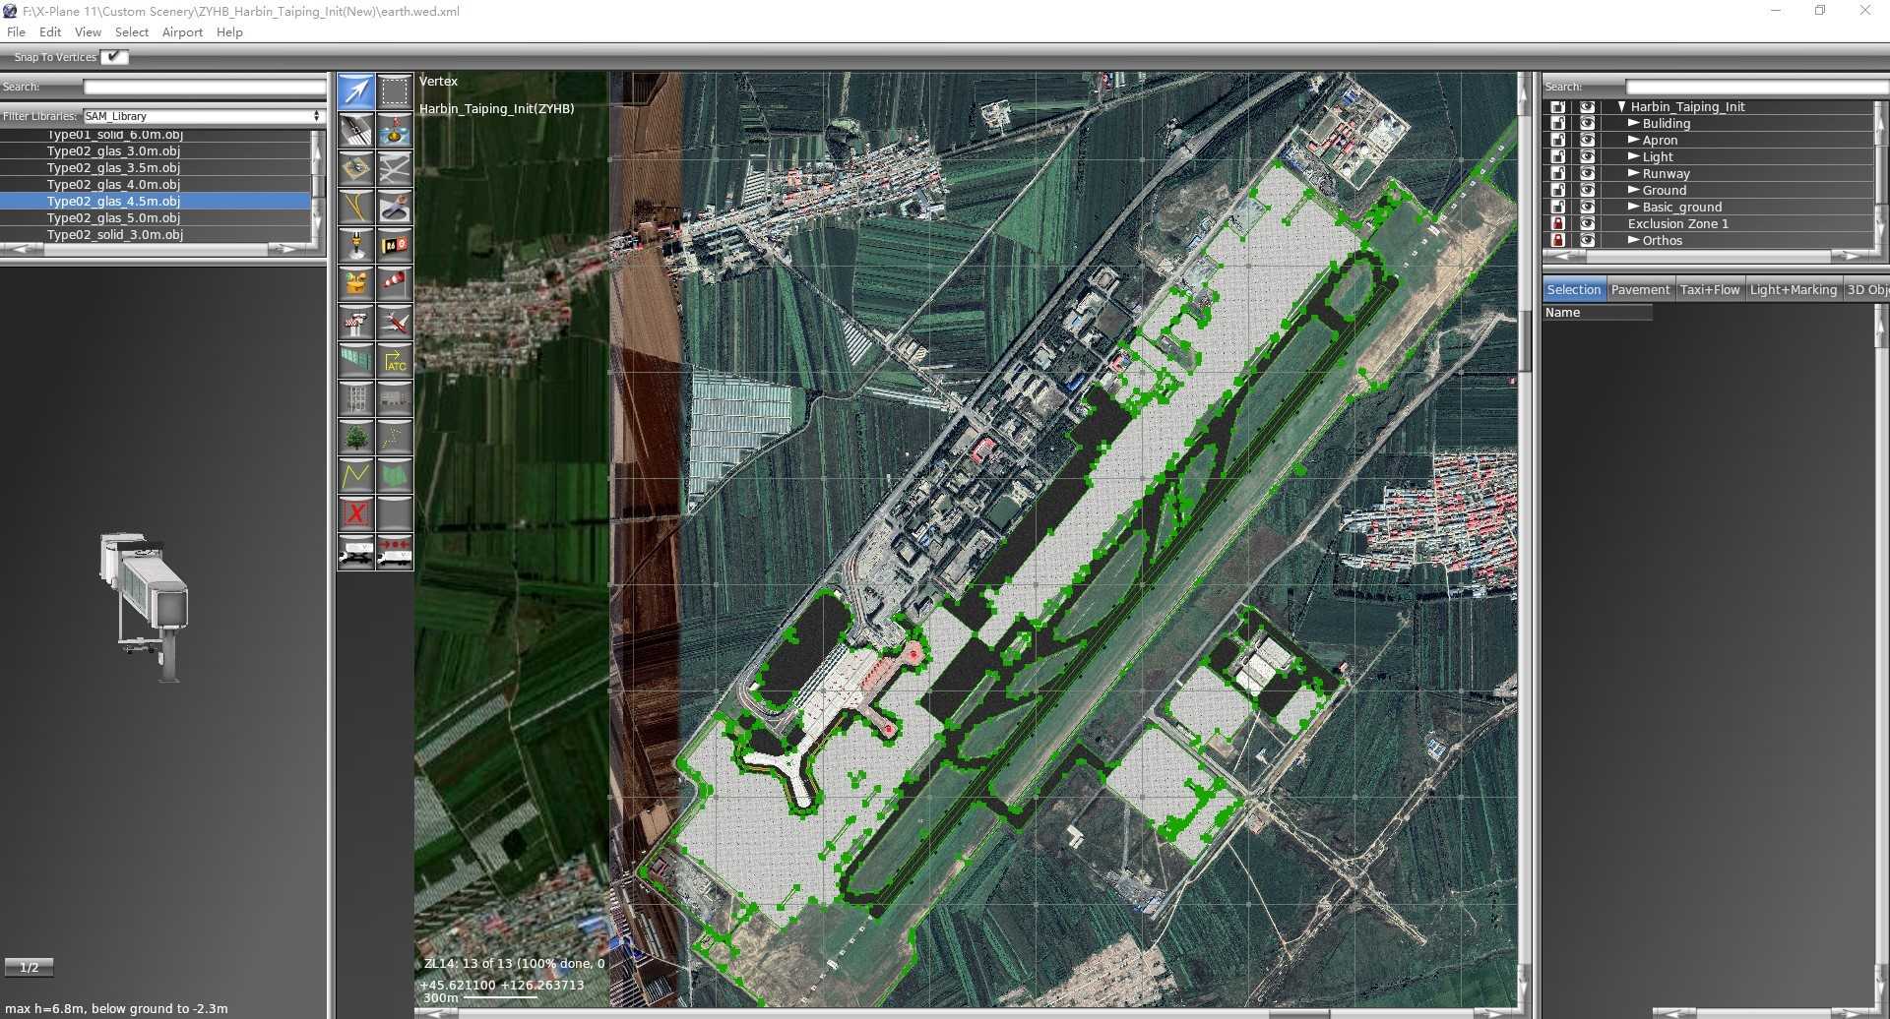Toggle visibility of the Runway group

click(1587, 173)
